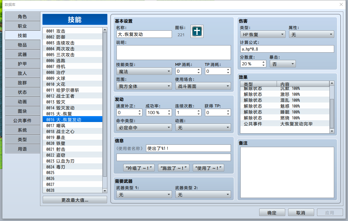348x221 pixels.
Task: Click the 更改最大值... button
Action: [75, 200]
